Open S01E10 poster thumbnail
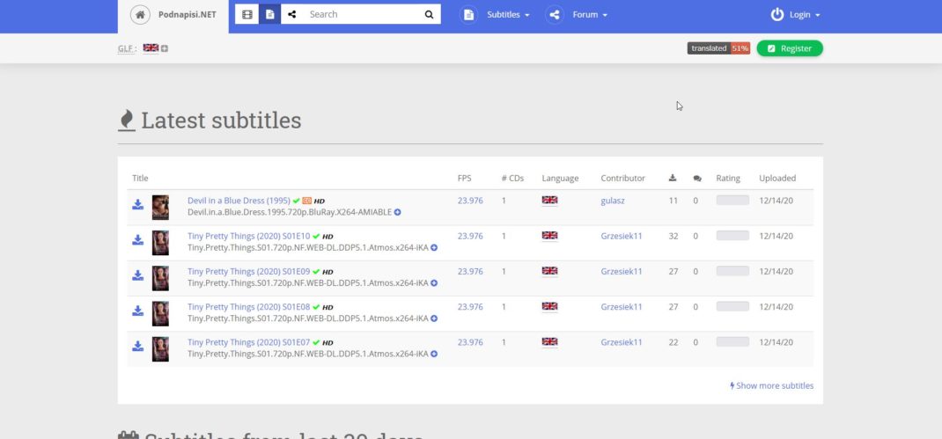 160,243
